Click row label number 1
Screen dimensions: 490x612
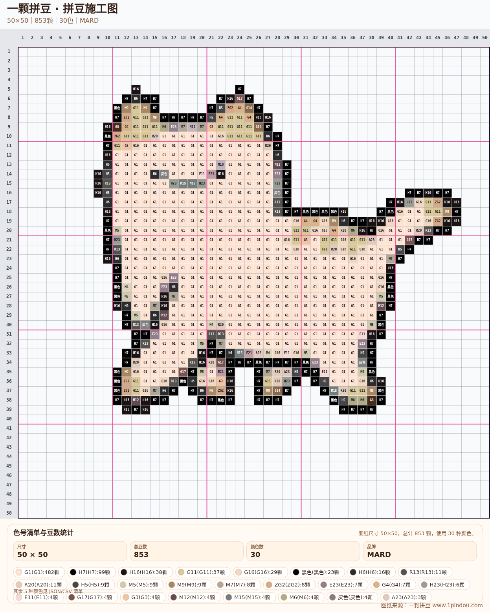pos(9,51)
